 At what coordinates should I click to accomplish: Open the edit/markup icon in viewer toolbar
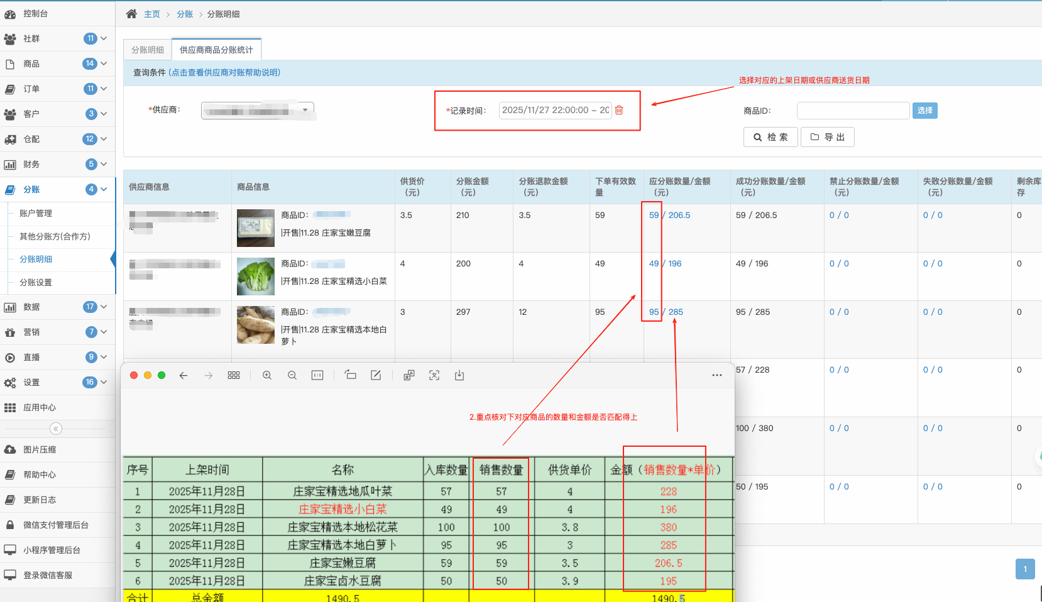pos(375,375)
